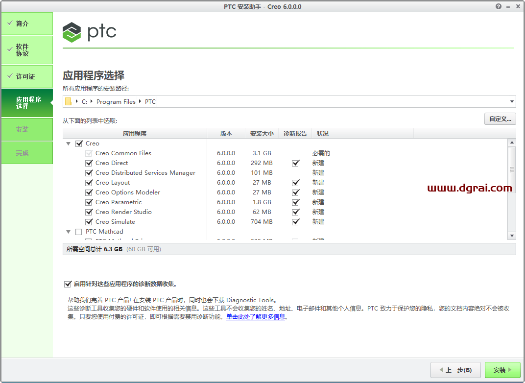525x383 pixels.
Task: Disable diagnostic report for Creo Parametric
Action: pos(295,202)
